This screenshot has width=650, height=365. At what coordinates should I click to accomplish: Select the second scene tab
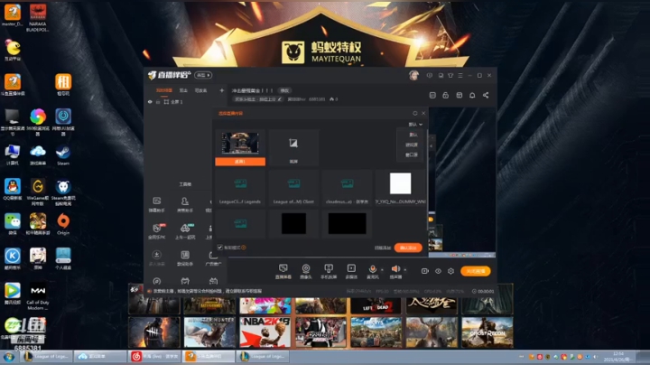coord(183,90)
